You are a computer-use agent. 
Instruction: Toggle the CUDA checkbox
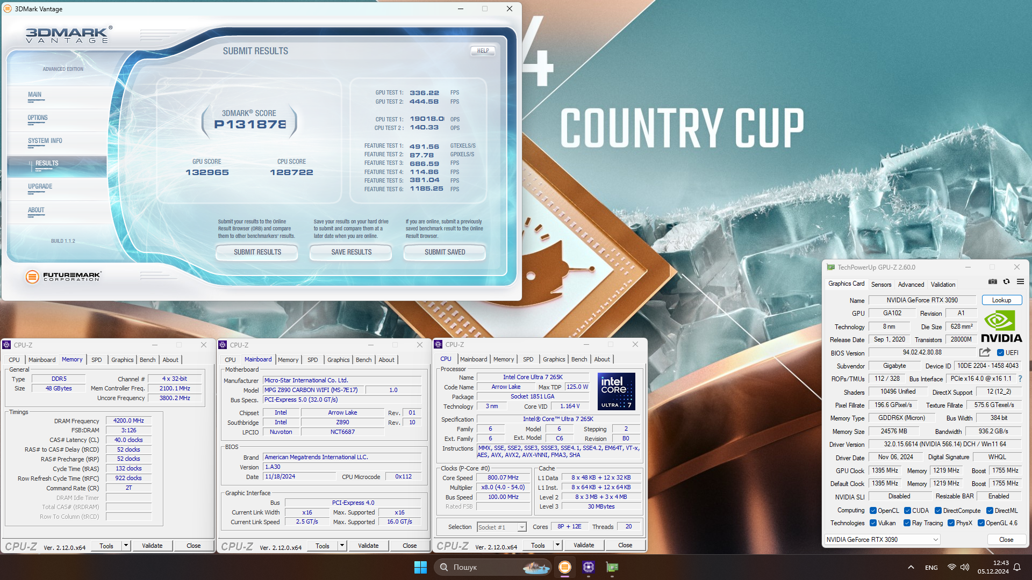coord(907,511)
